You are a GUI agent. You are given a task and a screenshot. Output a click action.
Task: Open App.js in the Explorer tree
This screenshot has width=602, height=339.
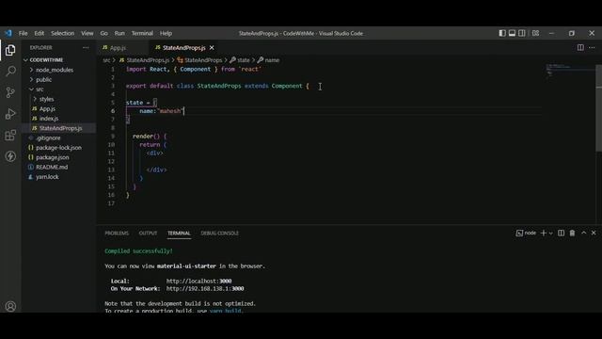point(47,109)
